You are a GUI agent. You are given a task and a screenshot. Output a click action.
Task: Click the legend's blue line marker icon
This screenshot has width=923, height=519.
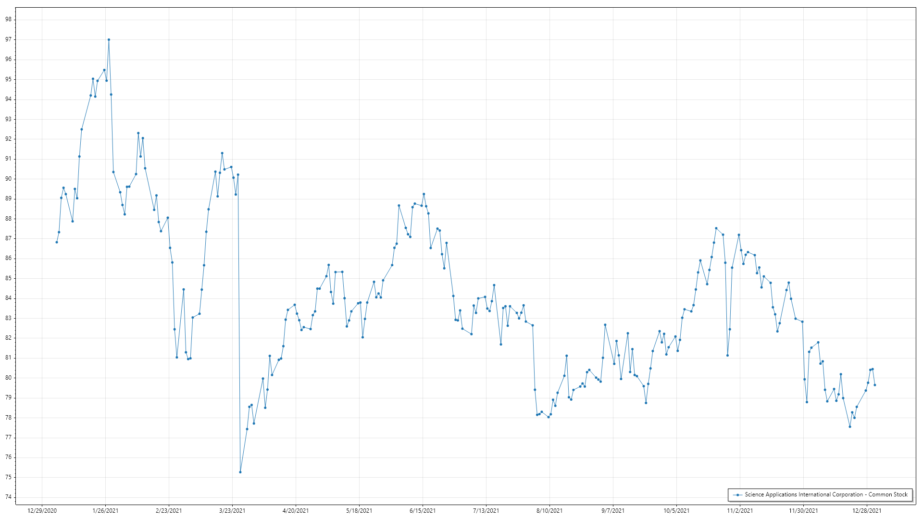737,494
